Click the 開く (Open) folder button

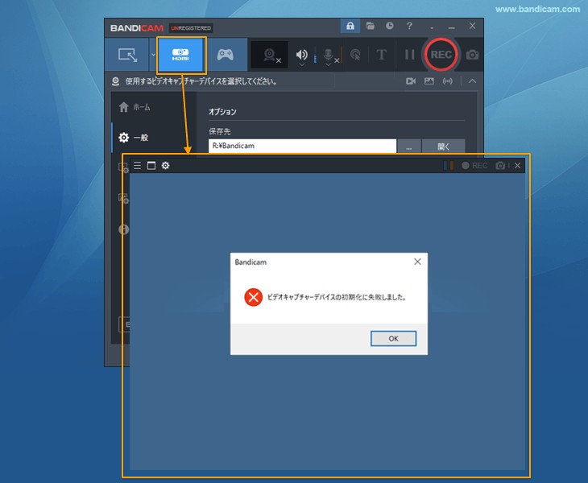[444, 147]
